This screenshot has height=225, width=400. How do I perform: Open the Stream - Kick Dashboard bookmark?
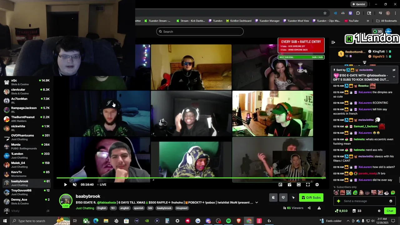pos(190,21)
